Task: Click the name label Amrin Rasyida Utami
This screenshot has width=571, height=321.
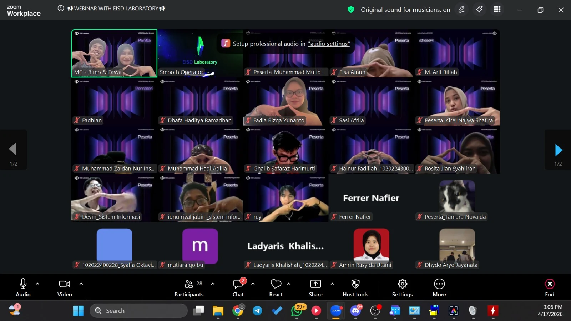Action: [365, 265]
